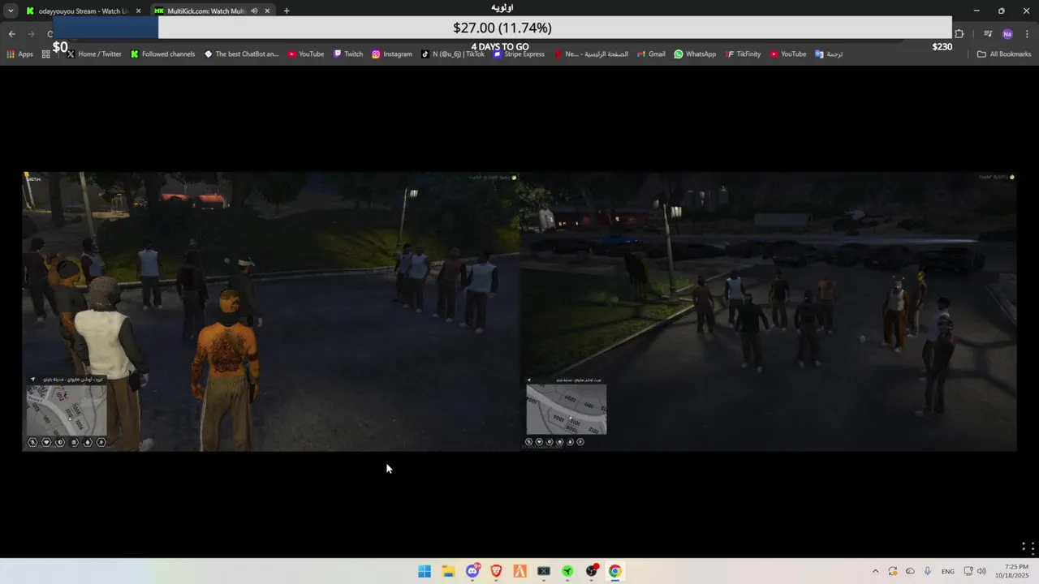Open the الصفحة الرئيسية bookmark
Image resolution: width=1039 pixels, height=584 pixels.
pos(591,54)
